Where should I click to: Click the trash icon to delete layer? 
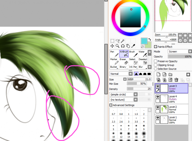(176, 80)
